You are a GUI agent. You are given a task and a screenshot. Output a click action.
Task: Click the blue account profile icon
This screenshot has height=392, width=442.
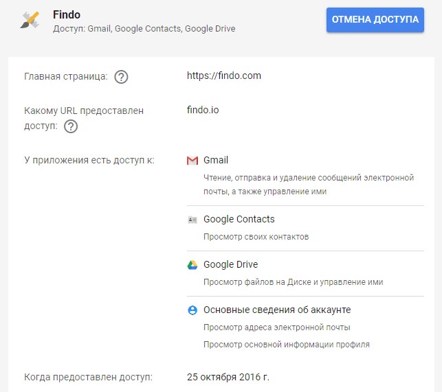tap(192, 310)
